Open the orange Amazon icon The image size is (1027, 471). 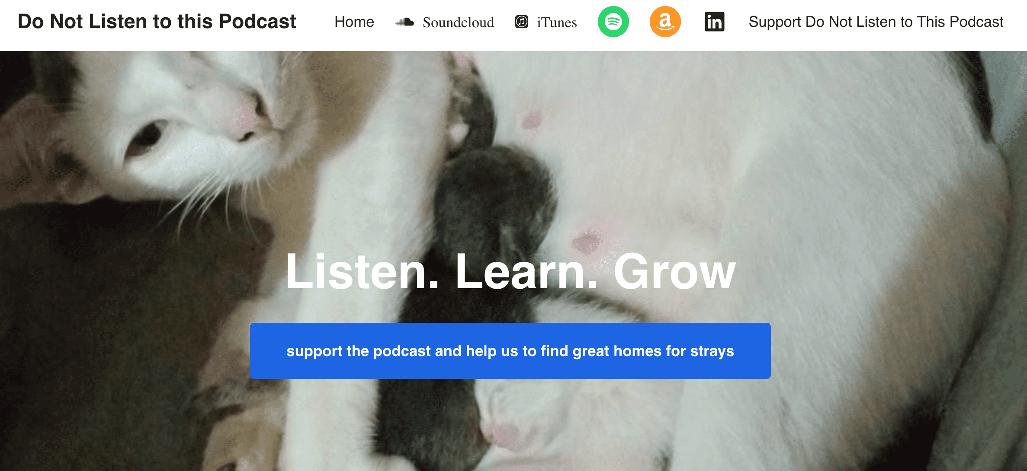[x=665, y=22]
